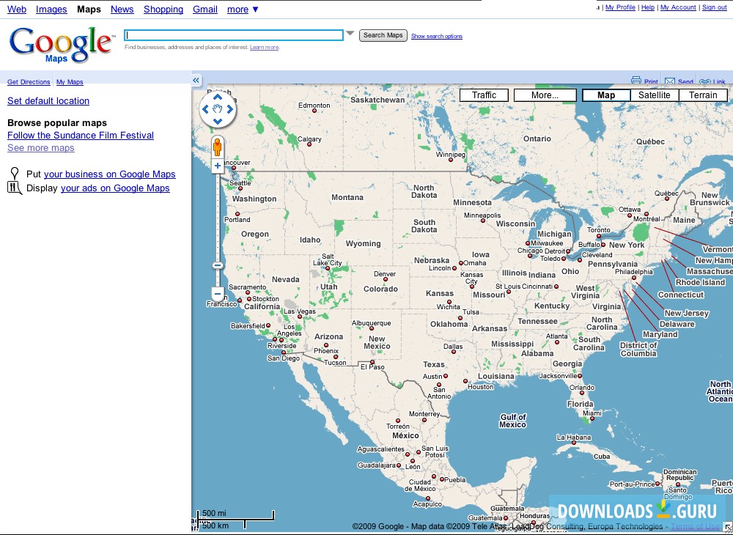The image size is (733, 535).
Task: Click the Edmonton city marker
Action: (x=314, y=111)
